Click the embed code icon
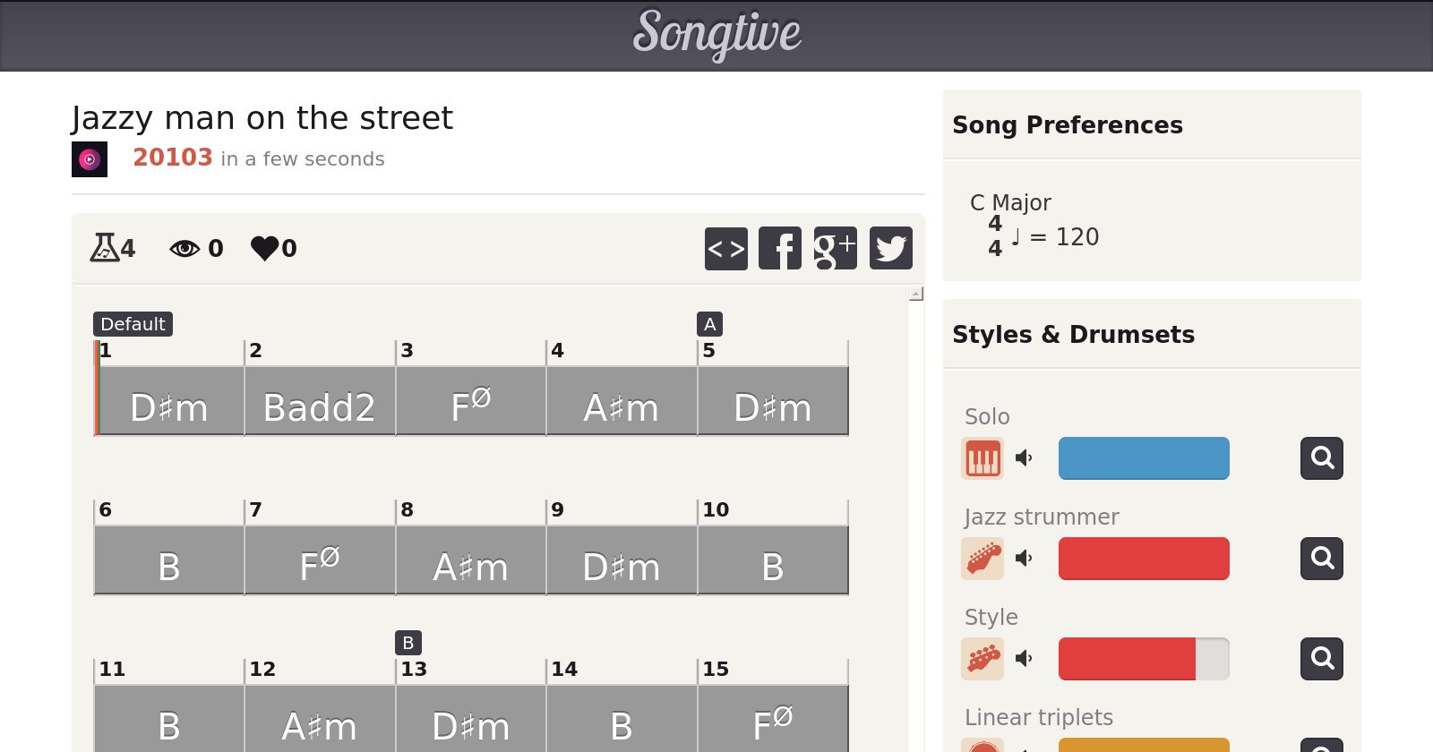Screen dimensions: 1433x752 click(x=725, y=248)
